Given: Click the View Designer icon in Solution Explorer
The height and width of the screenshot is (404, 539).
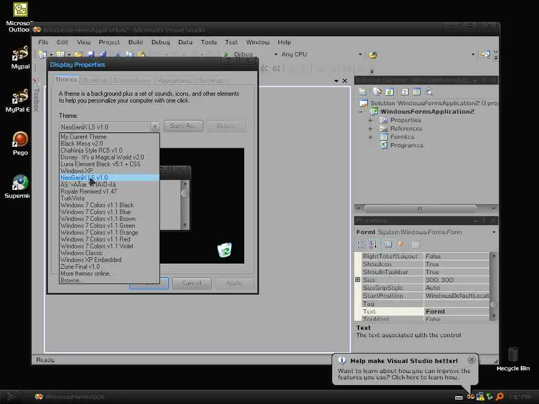Looking at the screenshot, I should click(x=417, y=92).
